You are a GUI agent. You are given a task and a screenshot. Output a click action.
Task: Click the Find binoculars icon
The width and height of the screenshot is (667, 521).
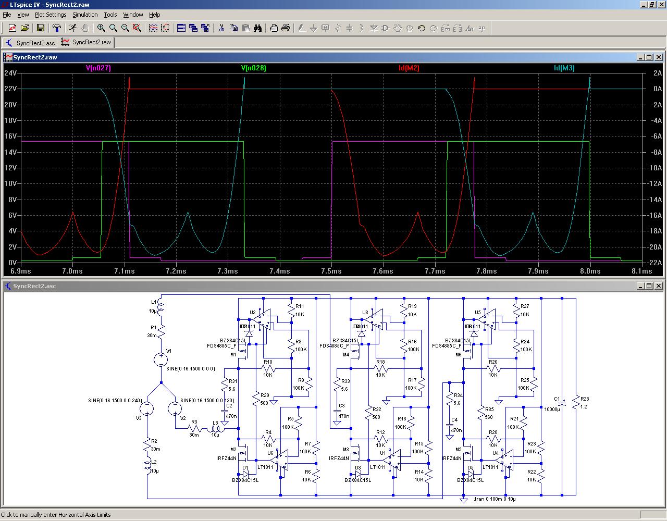[x=257, y=28]
